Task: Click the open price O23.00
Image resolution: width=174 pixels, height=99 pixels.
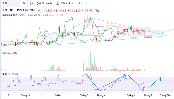Action: (48, 11)
